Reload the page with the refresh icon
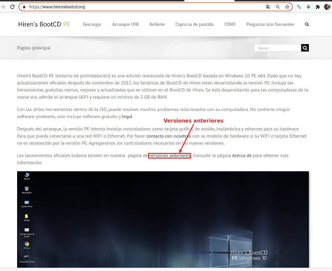Image resolution: width=332 pixels, height=271 pixels. pyautogui.click(x=12, y=7)
